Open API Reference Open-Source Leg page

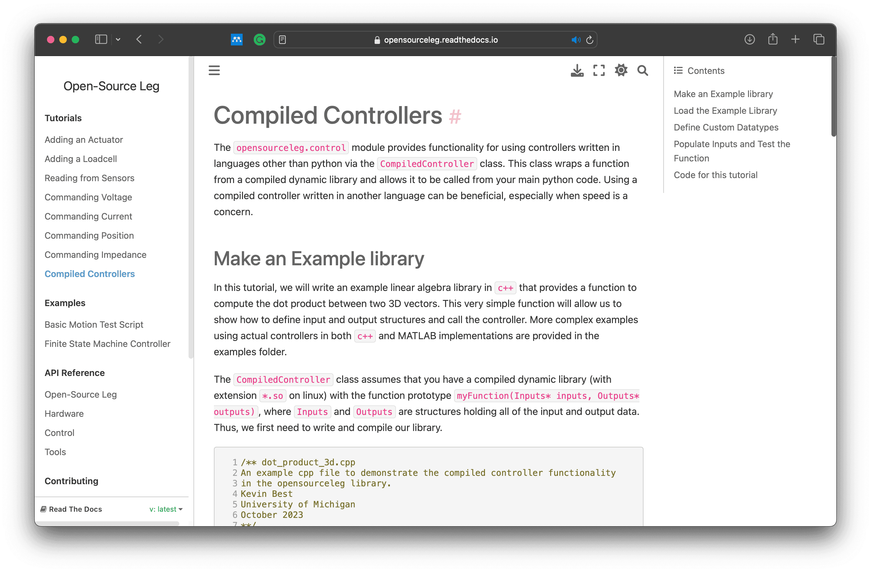[x=80, y=395]
